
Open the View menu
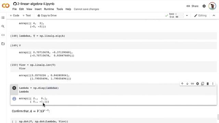[29, 9]
